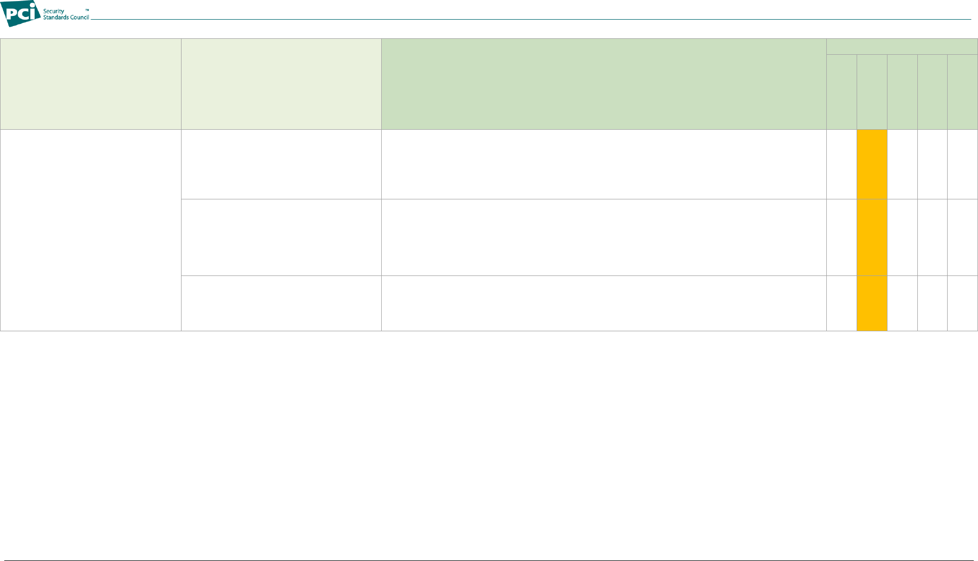Click the merged header strip above five narrow columns
Viewport: 978px width, 561px height.
[902, 46]
